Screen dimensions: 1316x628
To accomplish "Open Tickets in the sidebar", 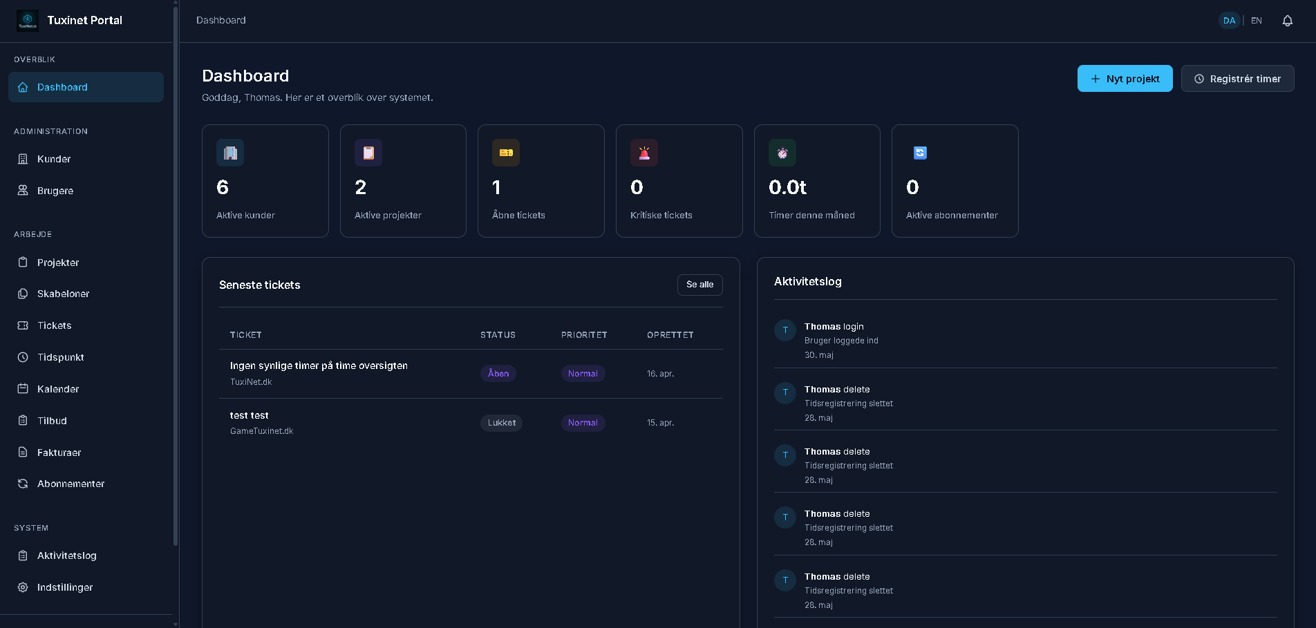I will [86, 325].
